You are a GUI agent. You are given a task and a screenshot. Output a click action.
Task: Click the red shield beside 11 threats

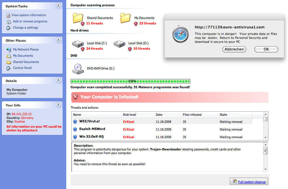(83, 24)
